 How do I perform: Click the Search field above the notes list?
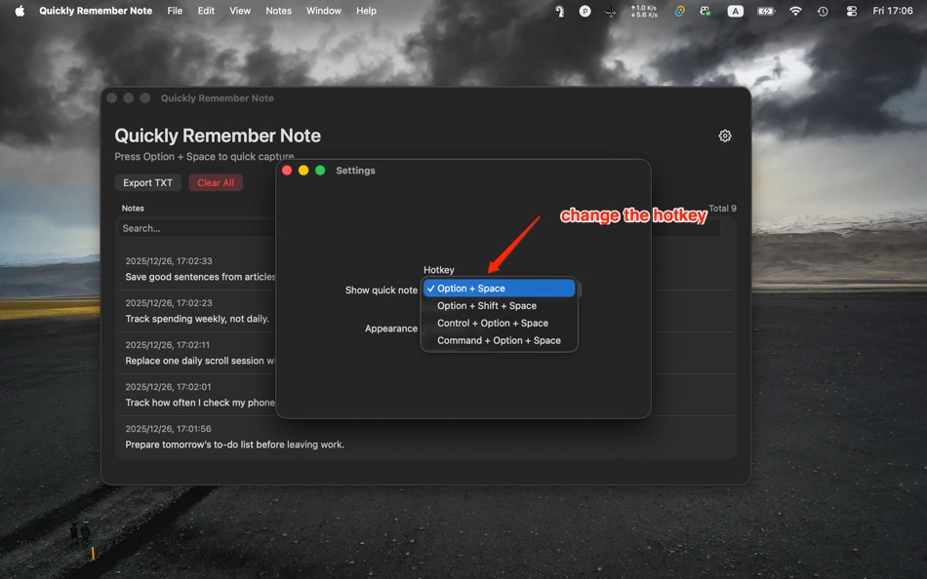coord(195,227)
